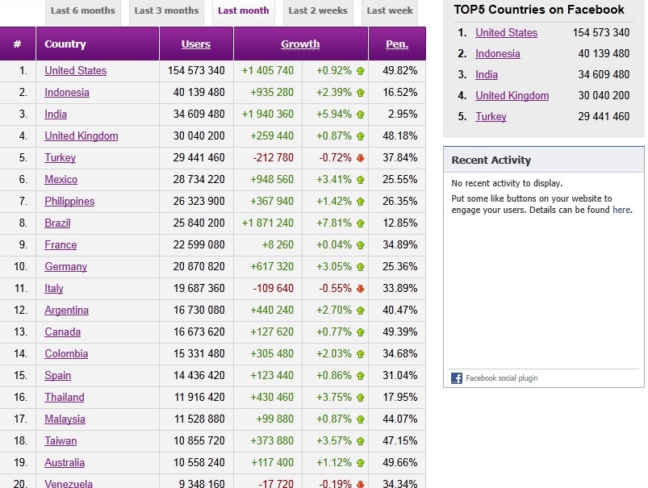This screenshot has height=488, width=648.
Task: Click the green growth arrow in Thailand row
Action: pos(360,398)
